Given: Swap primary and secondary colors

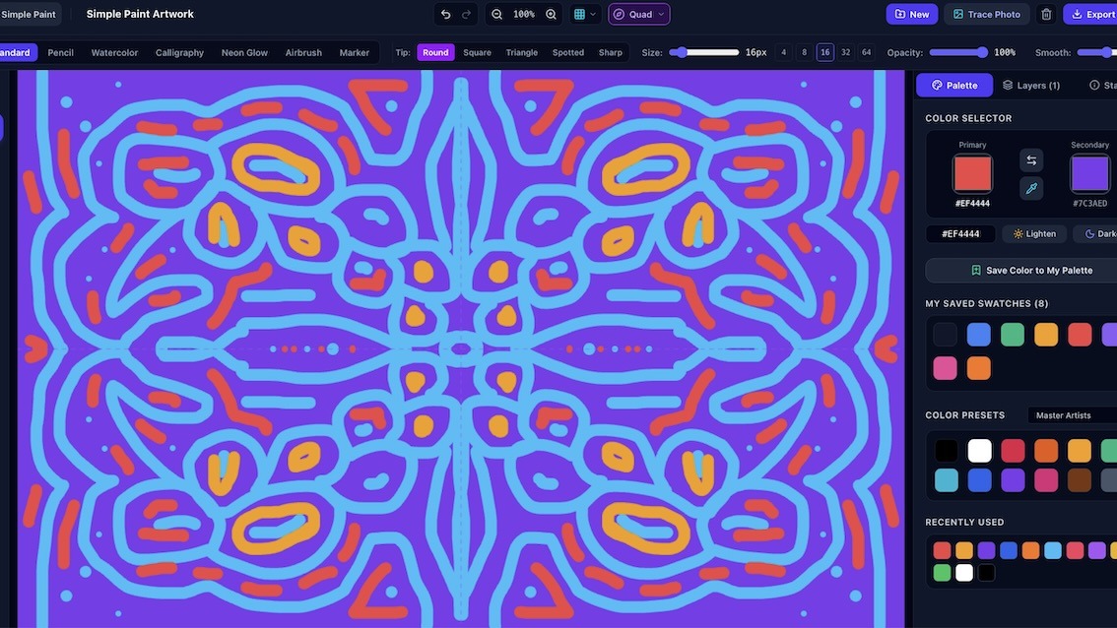Looking at the screenshot, I should [x=1030, y=160].
